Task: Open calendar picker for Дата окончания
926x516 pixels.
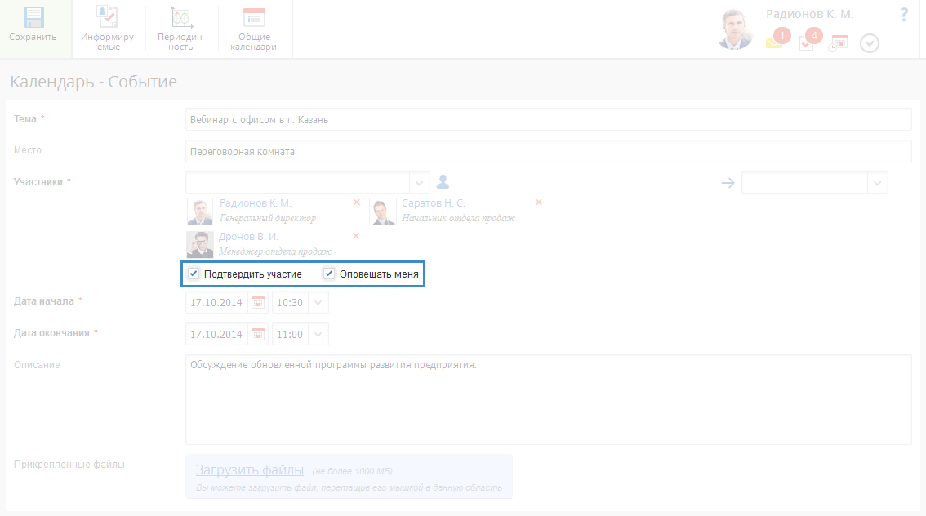Action: point(258,334)
